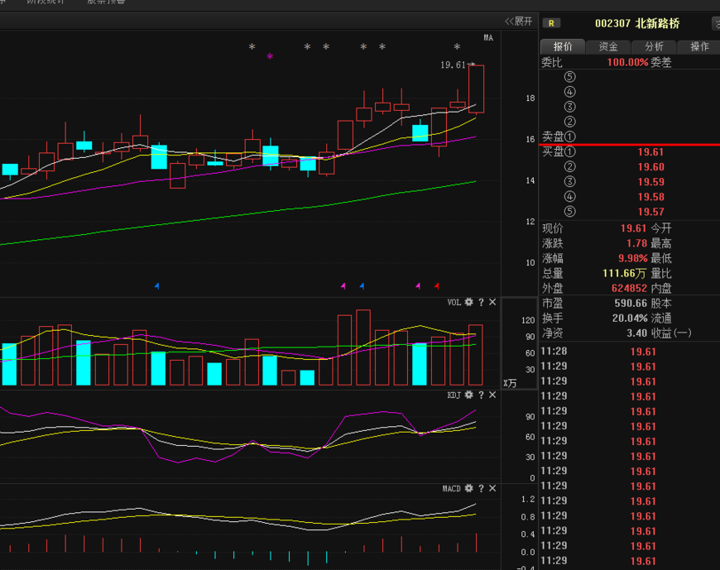Close the VOL indicator panel

pos(492,302)
